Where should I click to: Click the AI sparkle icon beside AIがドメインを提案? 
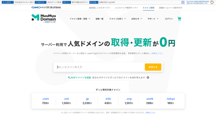(x=69, y=77)
